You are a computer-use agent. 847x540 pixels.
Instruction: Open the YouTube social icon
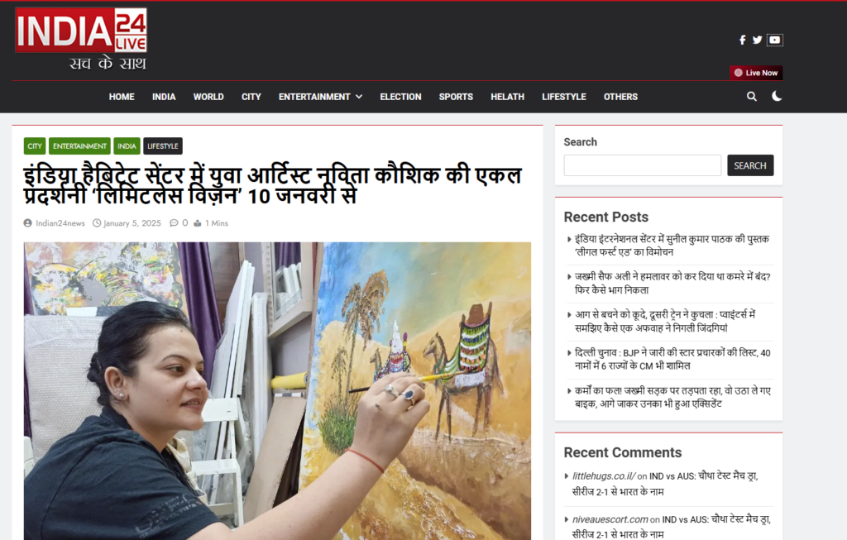coord(774,40)
